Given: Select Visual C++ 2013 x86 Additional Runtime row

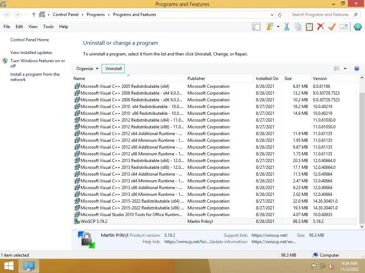Looking at the screenshot, I should [214, 188].
